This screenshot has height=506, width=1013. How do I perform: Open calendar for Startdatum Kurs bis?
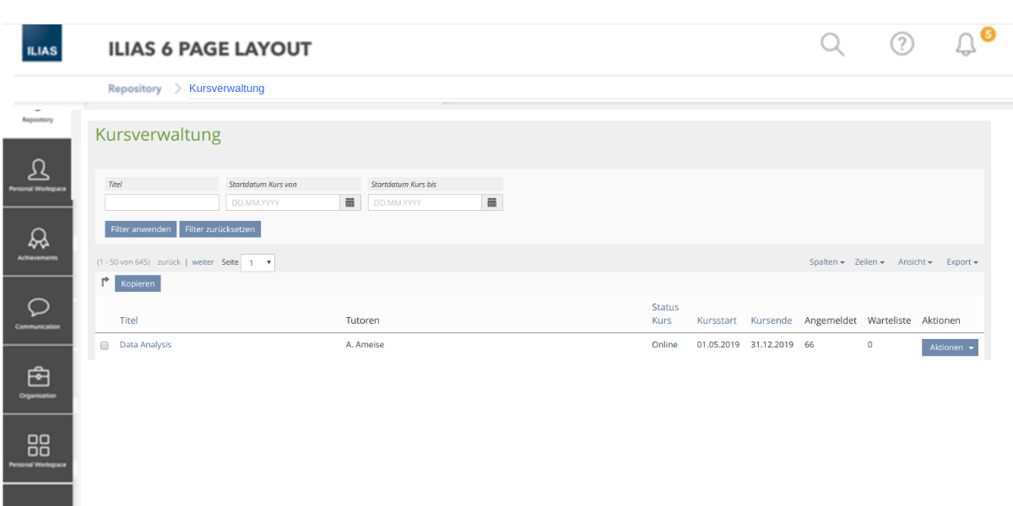(492, 202)
